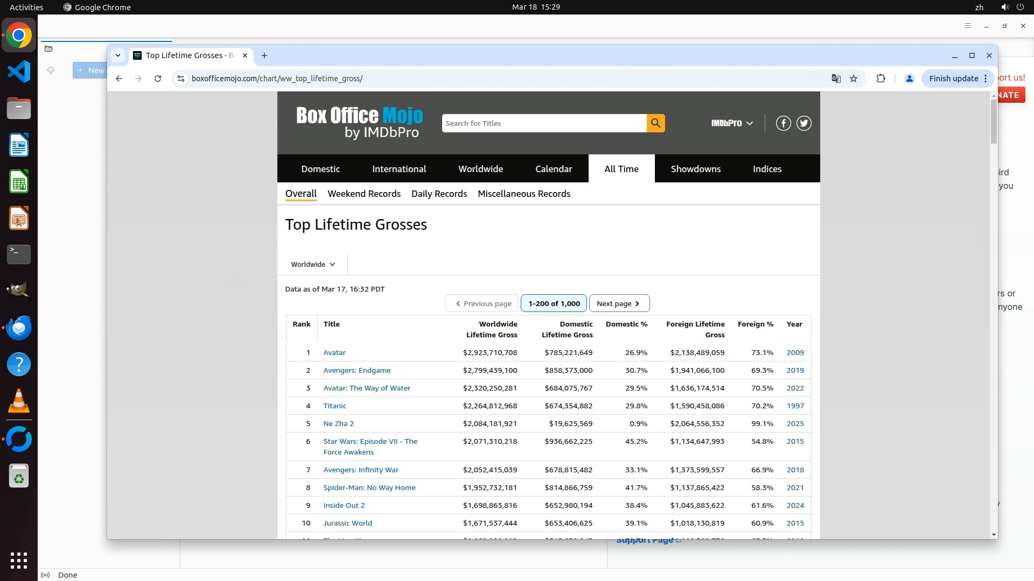Click the orange search magnifier button
This screenshot has height=581, width=1034.
[x=655, y=123]
